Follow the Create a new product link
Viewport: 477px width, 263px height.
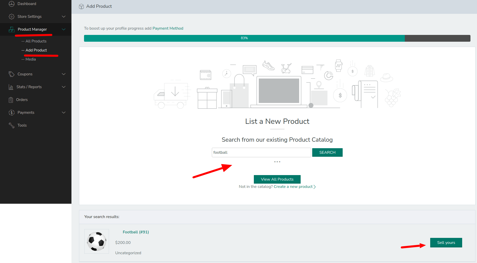[x=293, y=187]
